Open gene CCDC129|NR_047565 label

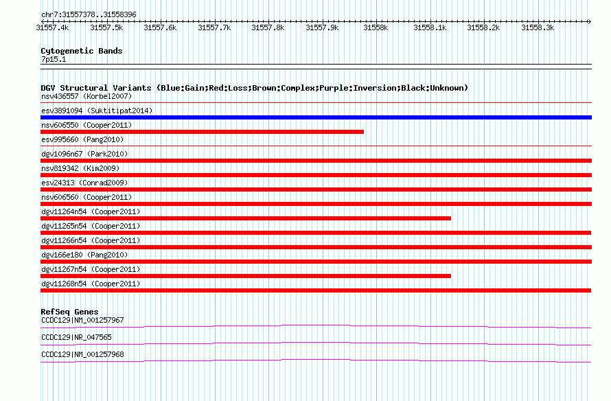coord(76,337)
